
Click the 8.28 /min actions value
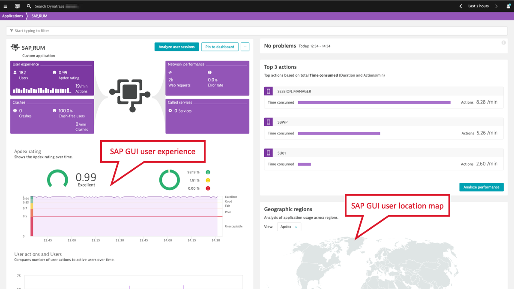point(487,102)
